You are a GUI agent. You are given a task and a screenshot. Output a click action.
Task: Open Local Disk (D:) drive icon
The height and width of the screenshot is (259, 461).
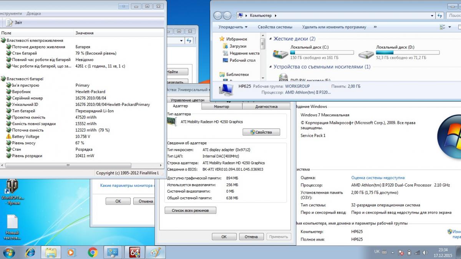[366, 54]
